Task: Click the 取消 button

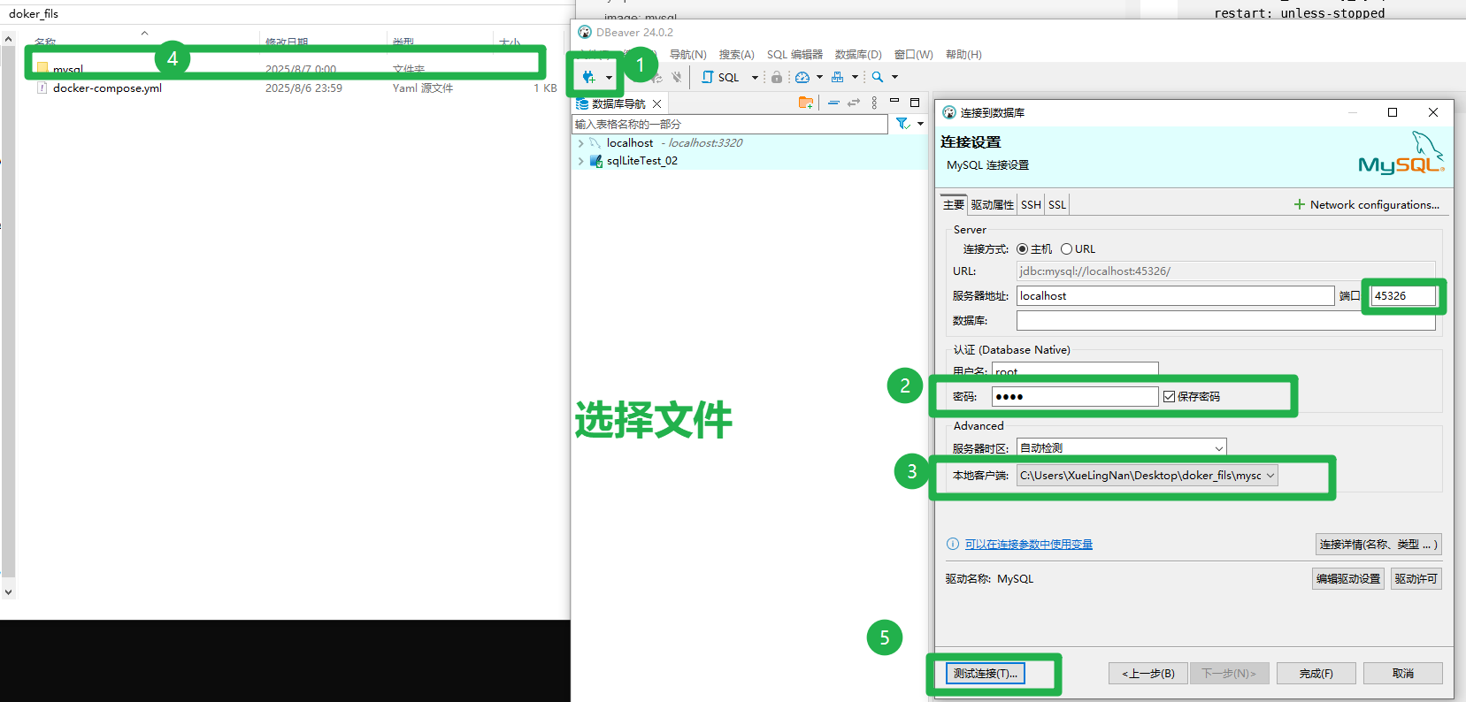Action: (1402, 674)
